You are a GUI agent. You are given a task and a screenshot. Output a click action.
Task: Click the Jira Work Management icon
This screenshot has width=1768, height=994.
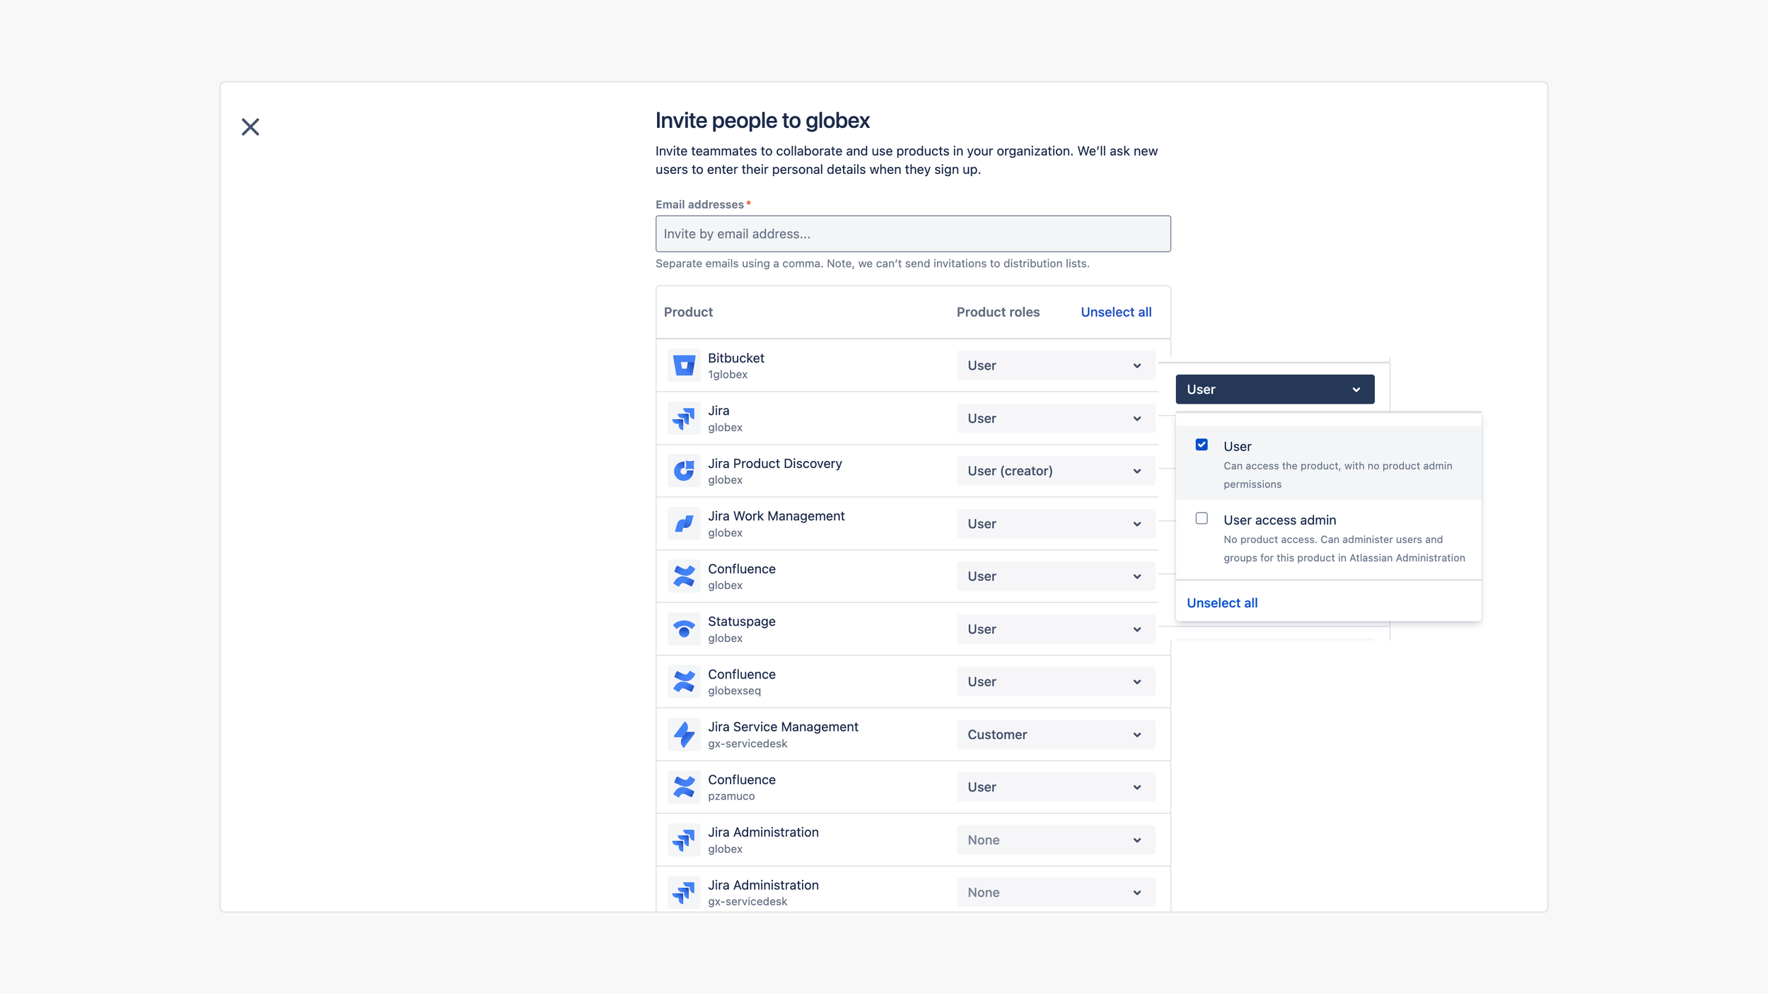pos(683,524)
